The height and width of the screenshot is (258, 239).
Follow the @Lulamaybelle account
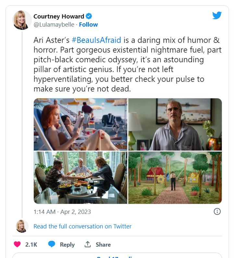point(88,25)
